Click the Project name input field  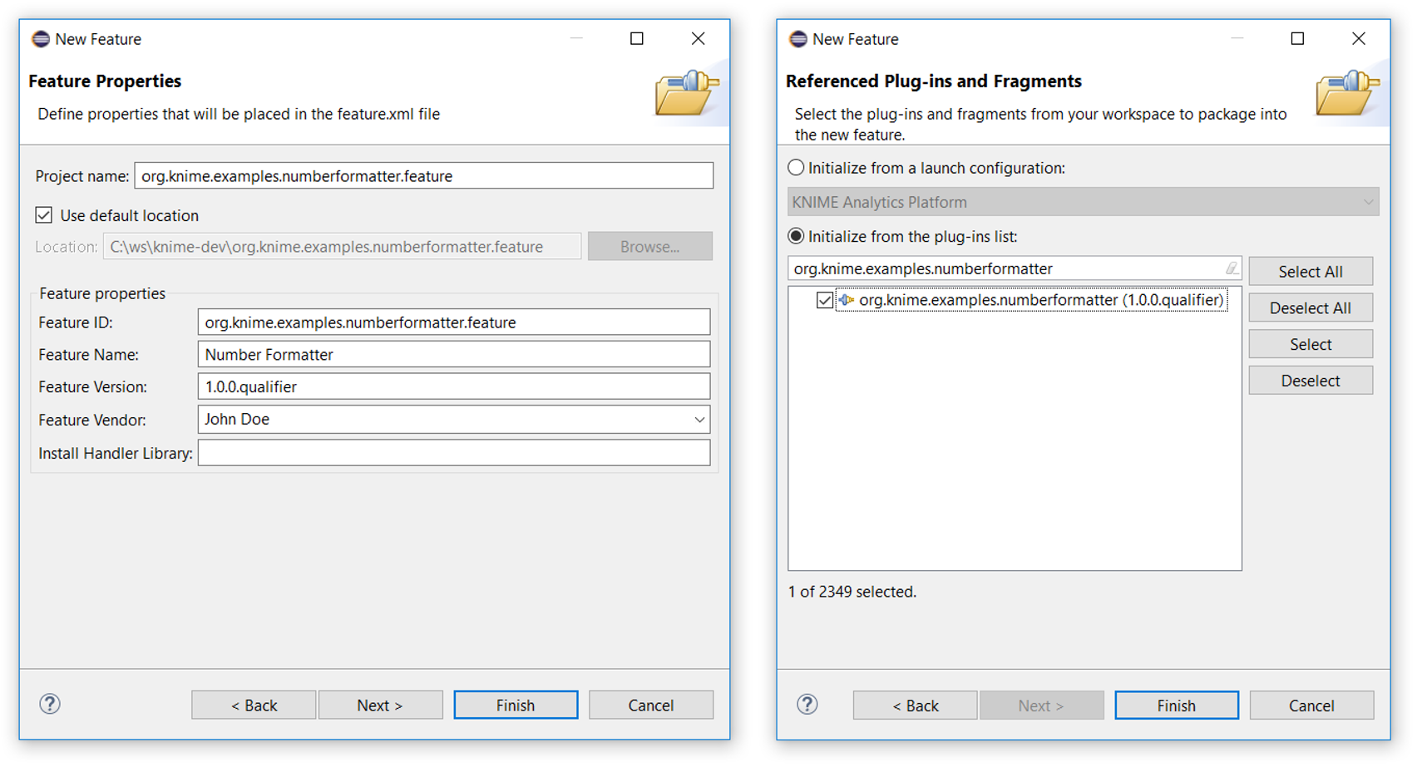click(424, 175)
